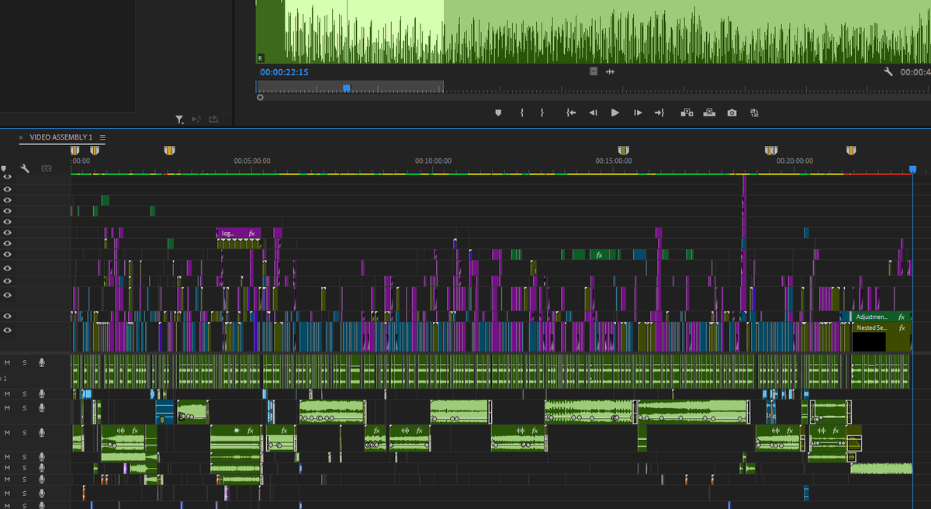Viewport: 931px width, 509px height.
Task: Click the Drag Audio Only icon
Action: click(610, 71)
